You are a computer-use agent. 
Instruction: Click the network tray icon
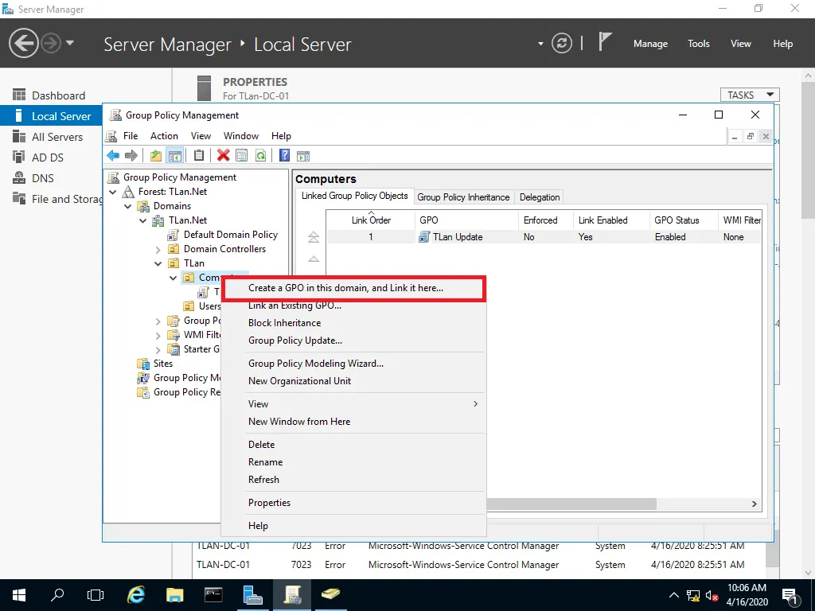(x=693, y=596)
